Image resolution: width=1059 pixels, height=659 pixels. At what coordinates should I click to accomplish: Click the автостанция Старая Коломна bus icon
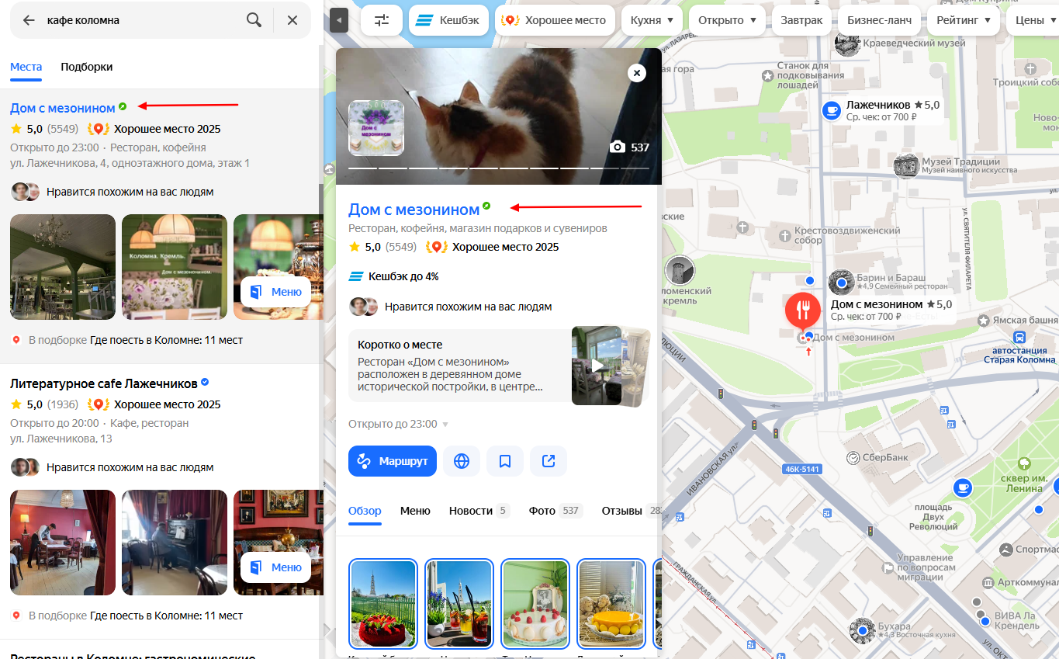point(1019,337)
